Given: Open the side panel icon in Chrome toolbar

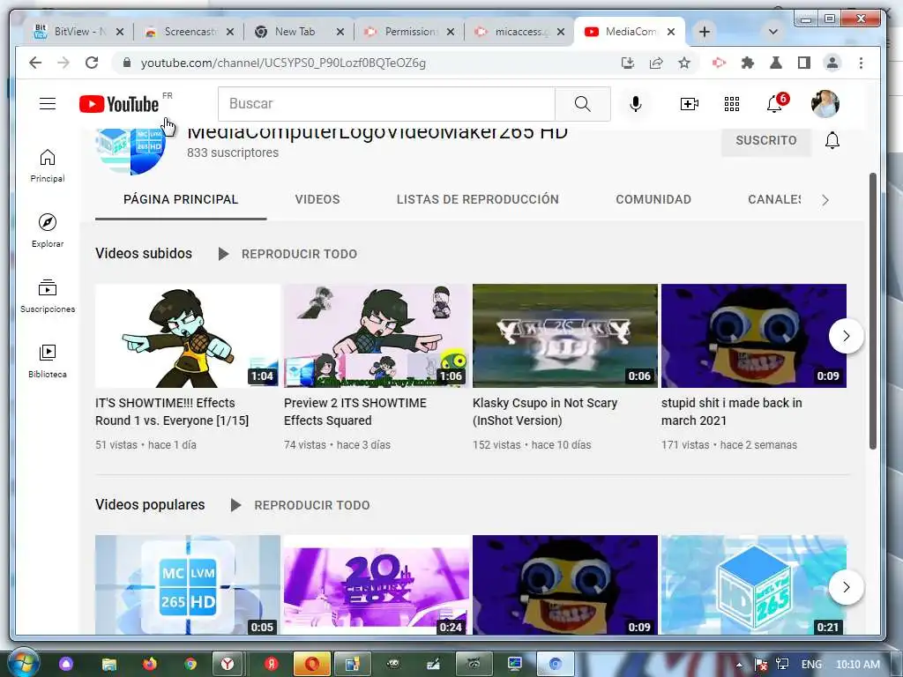Looking at the screenshot, I should pos(804,63).
